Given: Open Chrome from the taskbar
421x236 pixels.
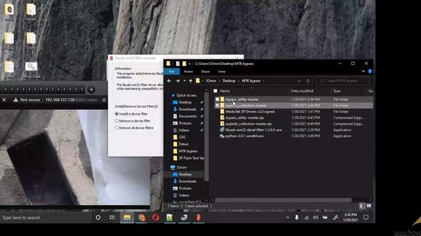Looking at the screenshot, I should (x=141, y=218).
